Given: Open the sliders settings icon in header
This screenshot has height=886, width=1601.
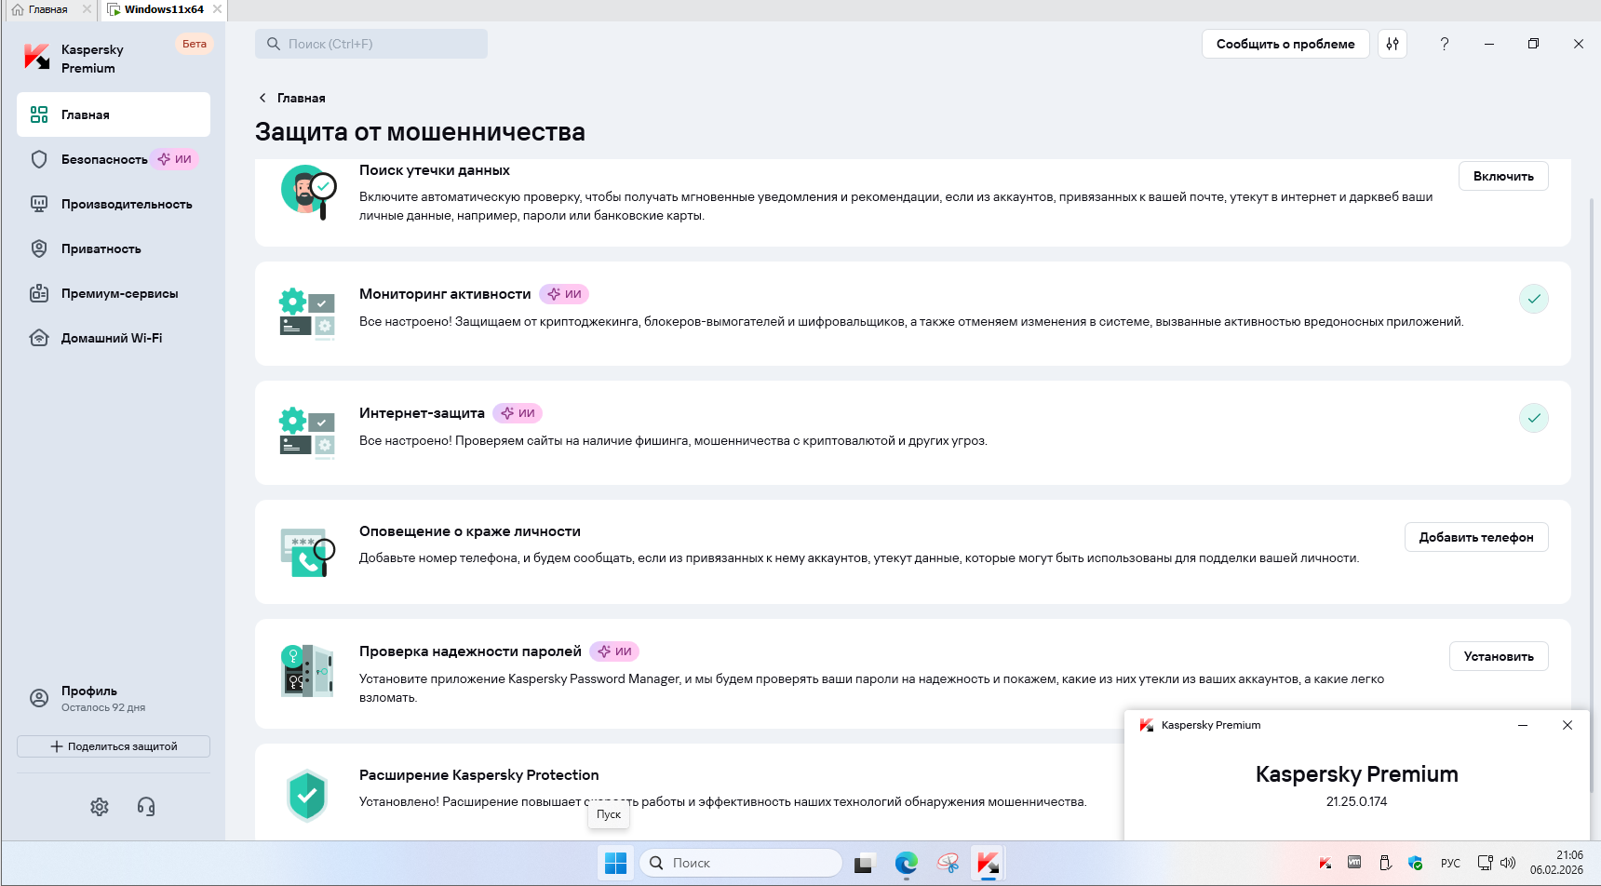Looking at the screenshot, I should [1392, 44].
